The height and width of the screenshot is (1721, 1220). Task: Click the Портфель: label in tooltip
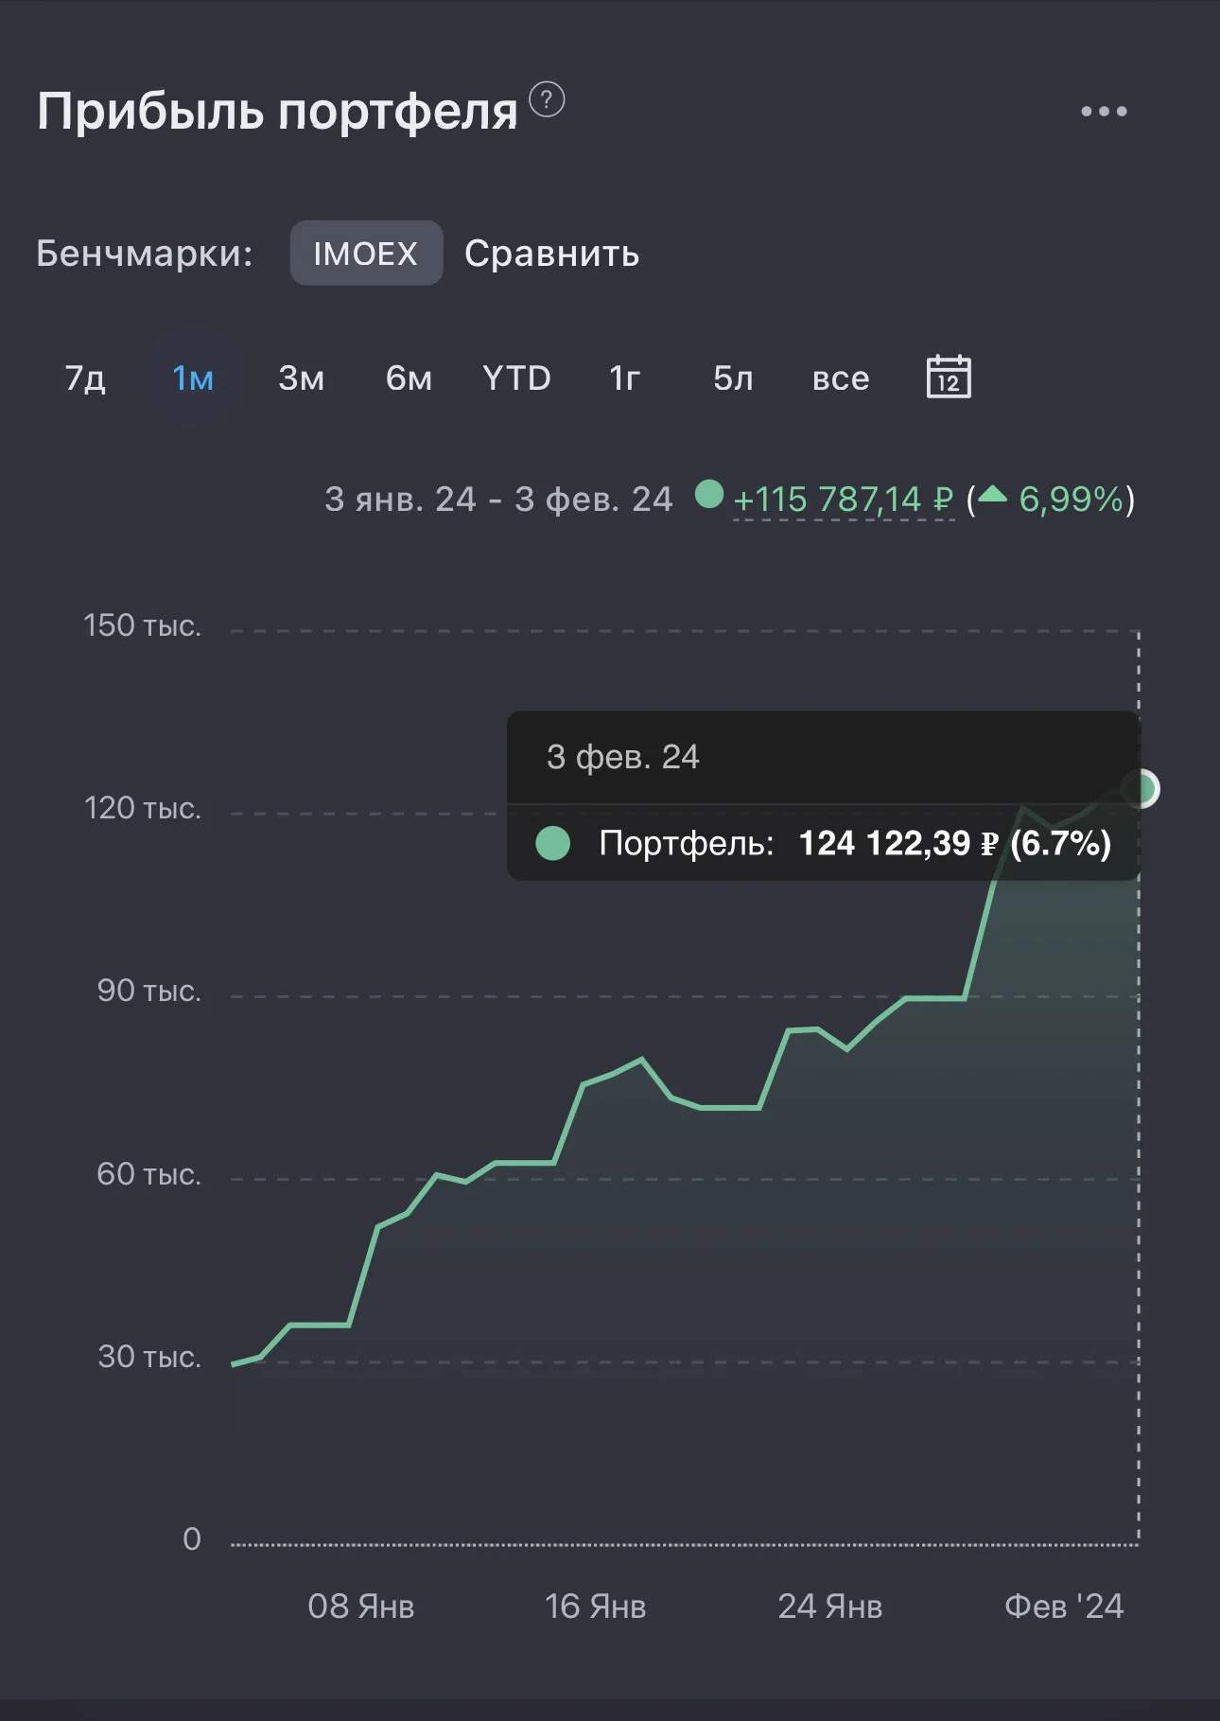pos(687,843)
